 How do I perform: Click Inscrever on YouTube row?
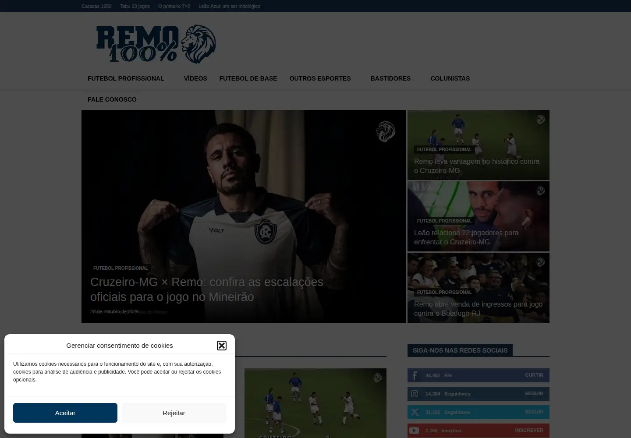tap(529, 430)
